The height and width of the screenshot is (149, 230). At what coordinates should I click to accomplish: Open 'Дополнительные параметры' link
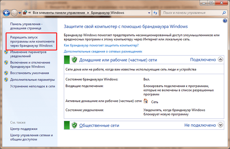pos(32,80)
